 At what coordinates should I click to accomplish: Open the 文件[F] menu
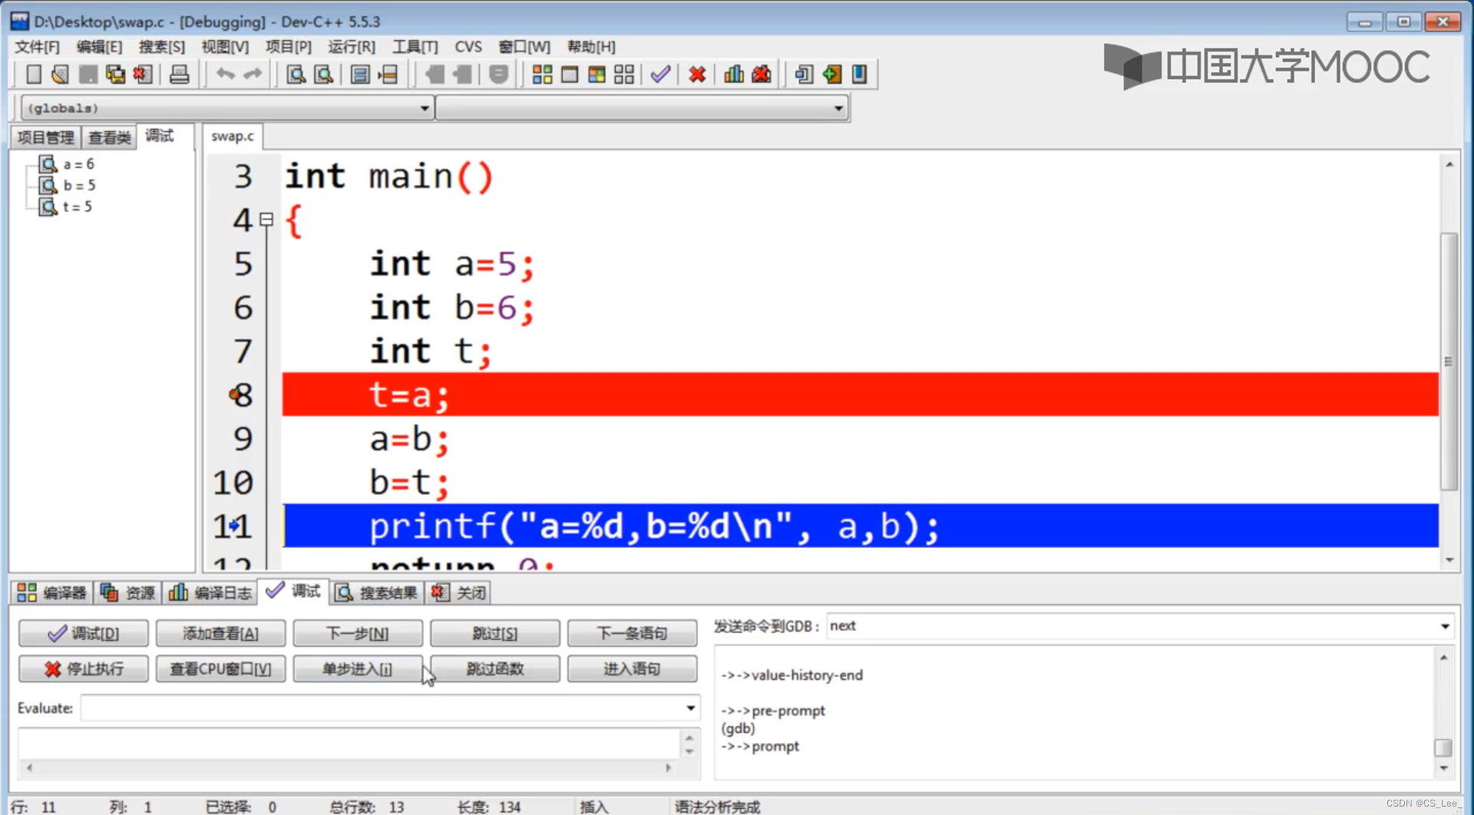point(37,47)
